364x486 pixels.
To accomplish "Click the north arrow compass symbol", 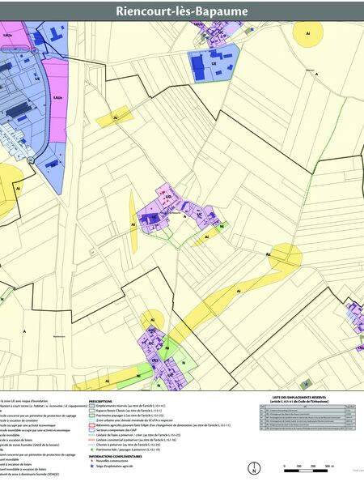I will point(255,467).
